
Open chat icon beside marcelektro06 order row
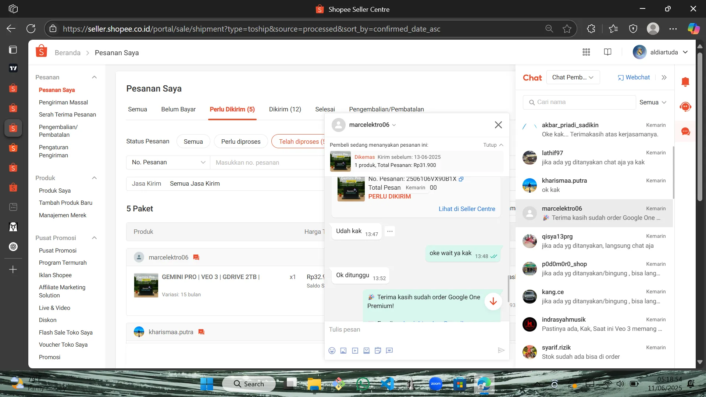tap(196, 257)
